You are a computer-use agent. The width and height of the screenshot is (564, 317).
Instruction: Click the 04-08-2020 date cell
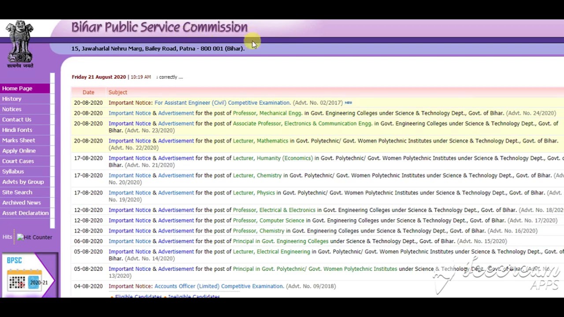pos(88,286)
